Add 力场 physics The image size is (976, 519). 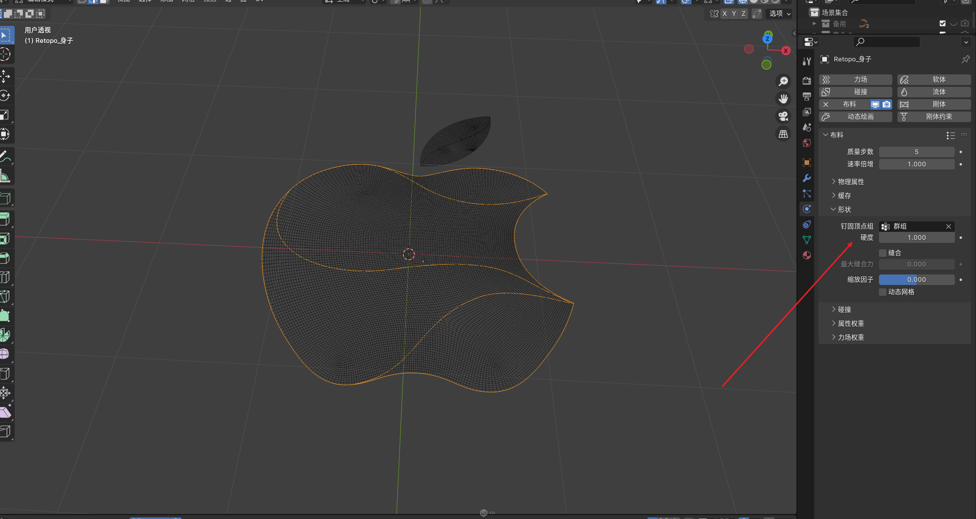pos(855,80)
